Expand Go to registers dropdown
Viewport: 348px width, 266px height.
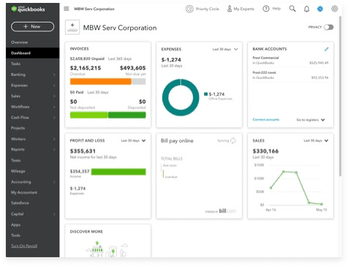coord(311,120)
